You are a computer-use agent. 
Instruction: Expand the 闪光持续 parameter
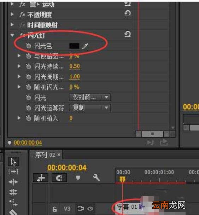[19, 66]
